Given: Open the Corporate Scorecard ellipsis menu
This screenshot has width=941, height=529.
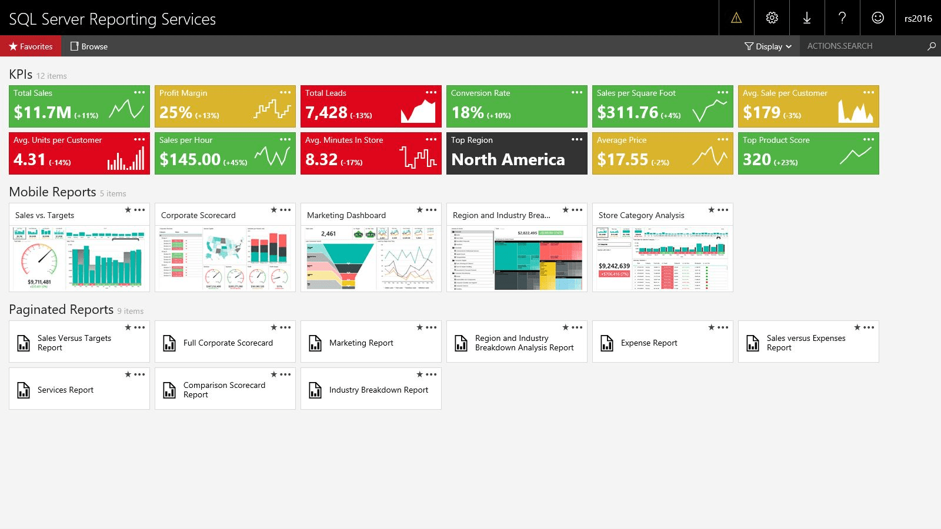Looking at the screenshot, I should [x=286, y=209].
